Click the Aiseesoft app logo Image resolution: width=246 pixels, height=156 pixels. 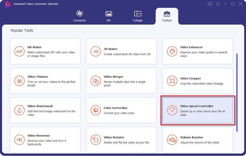pyautogui.click(x=7, y=4)
